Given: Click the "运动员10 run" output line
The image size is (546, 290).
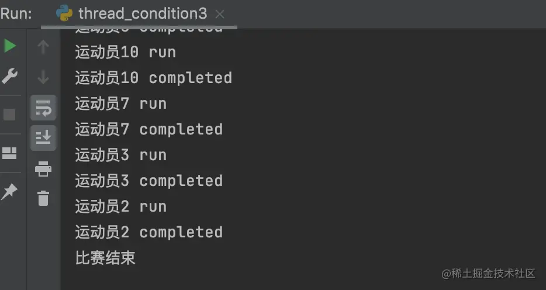Looking at the screenshot, I should point(126,52).
